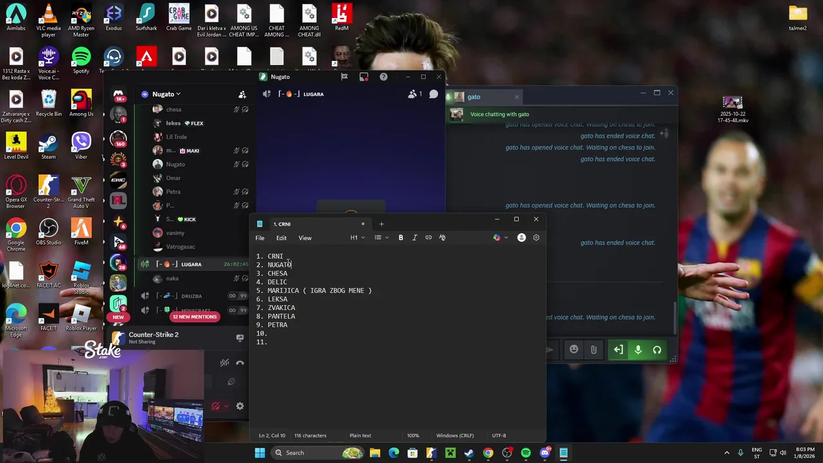Viewport: 823px width, 463px height.
Task: Open talmer2 folder on desktop
Action: point(798,18)
